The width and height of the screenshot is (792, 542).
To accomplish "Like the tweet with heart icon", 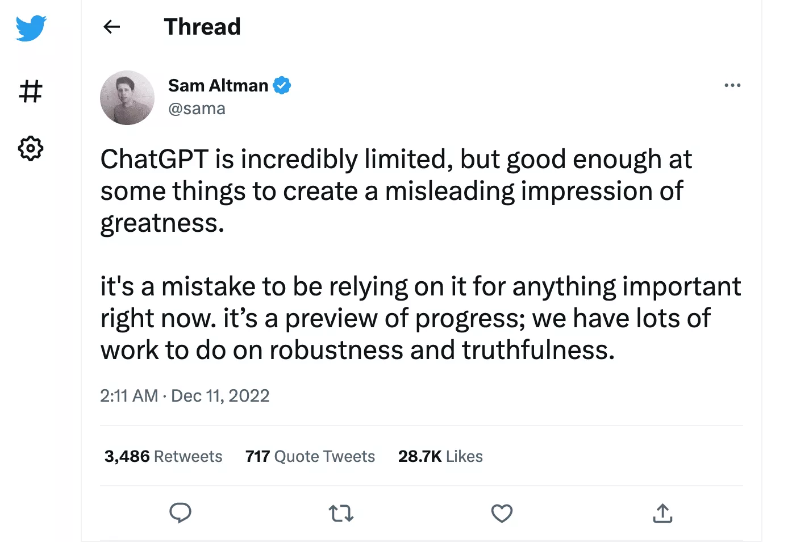I will 502,513.
